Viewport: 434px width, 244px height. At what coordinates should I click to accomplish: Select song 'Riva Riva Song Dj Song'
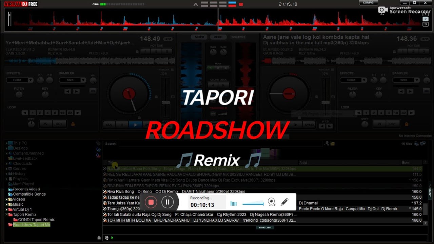click(262, 191)
